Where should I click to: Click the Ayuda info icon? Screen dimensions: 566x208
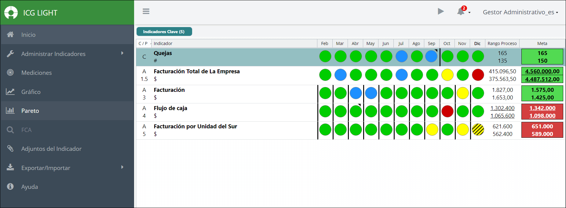[10, 186]
